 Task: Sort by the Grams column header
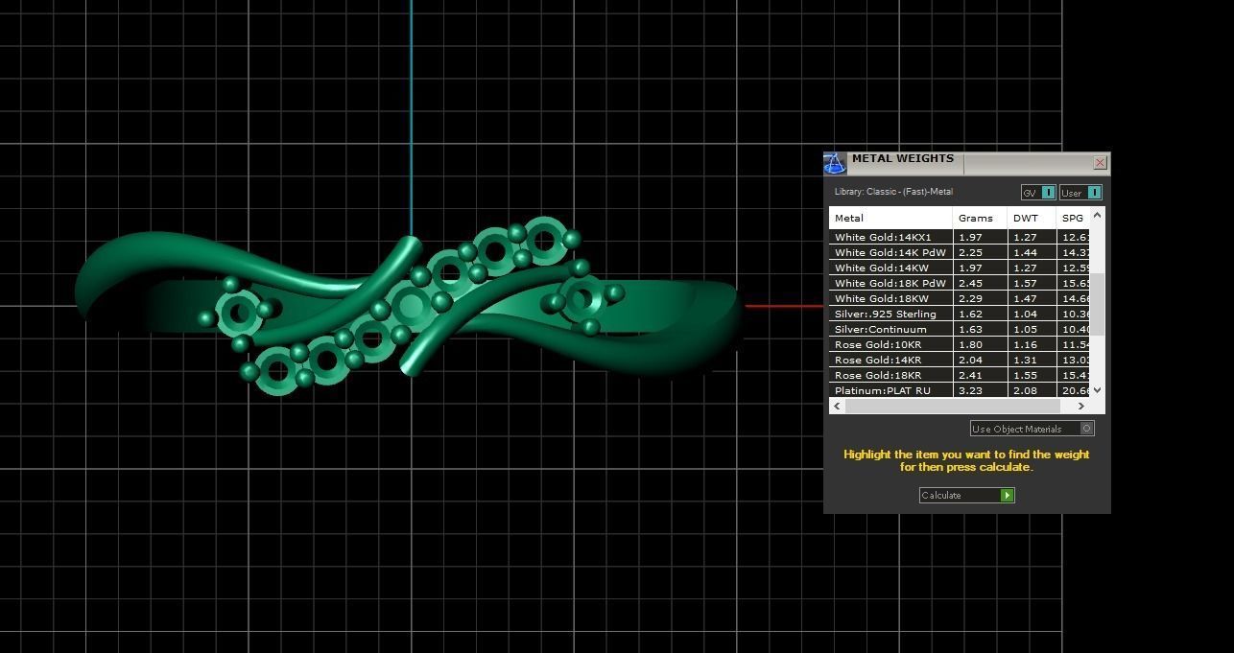pyautogui.click(x=980, y=218)
